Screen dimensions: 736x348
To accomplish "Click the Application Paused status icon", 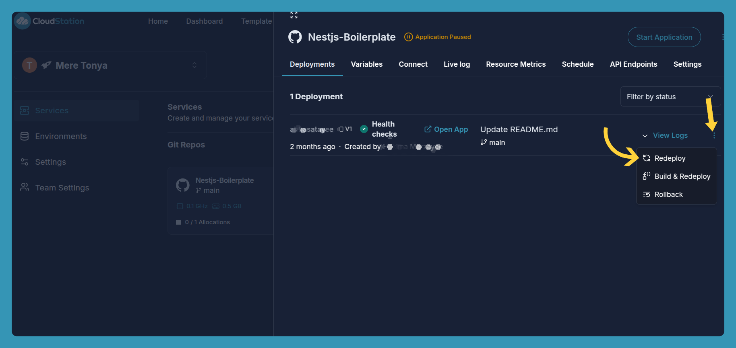I will click(x=408, y=37).
